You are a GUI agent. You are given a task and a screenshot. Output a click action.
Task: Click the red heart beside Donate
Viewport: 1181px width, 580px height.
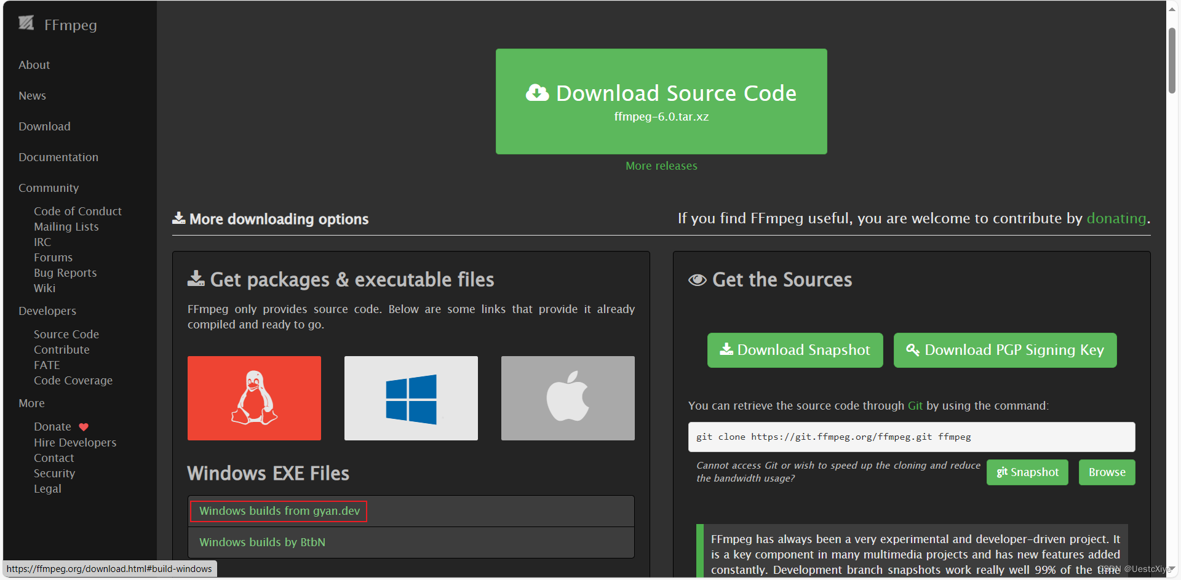pyautogui.click(x=84, y=427)
